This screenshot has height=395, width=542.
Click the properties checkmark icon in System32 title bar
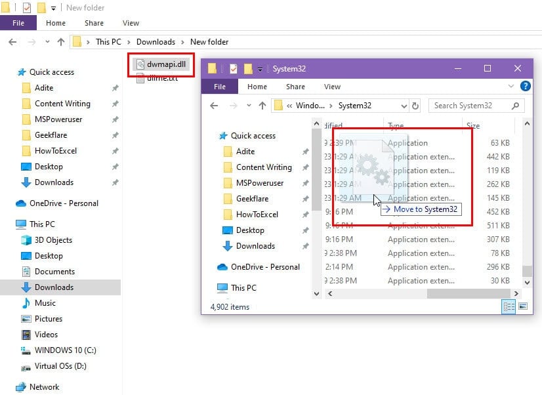(234, 69)
